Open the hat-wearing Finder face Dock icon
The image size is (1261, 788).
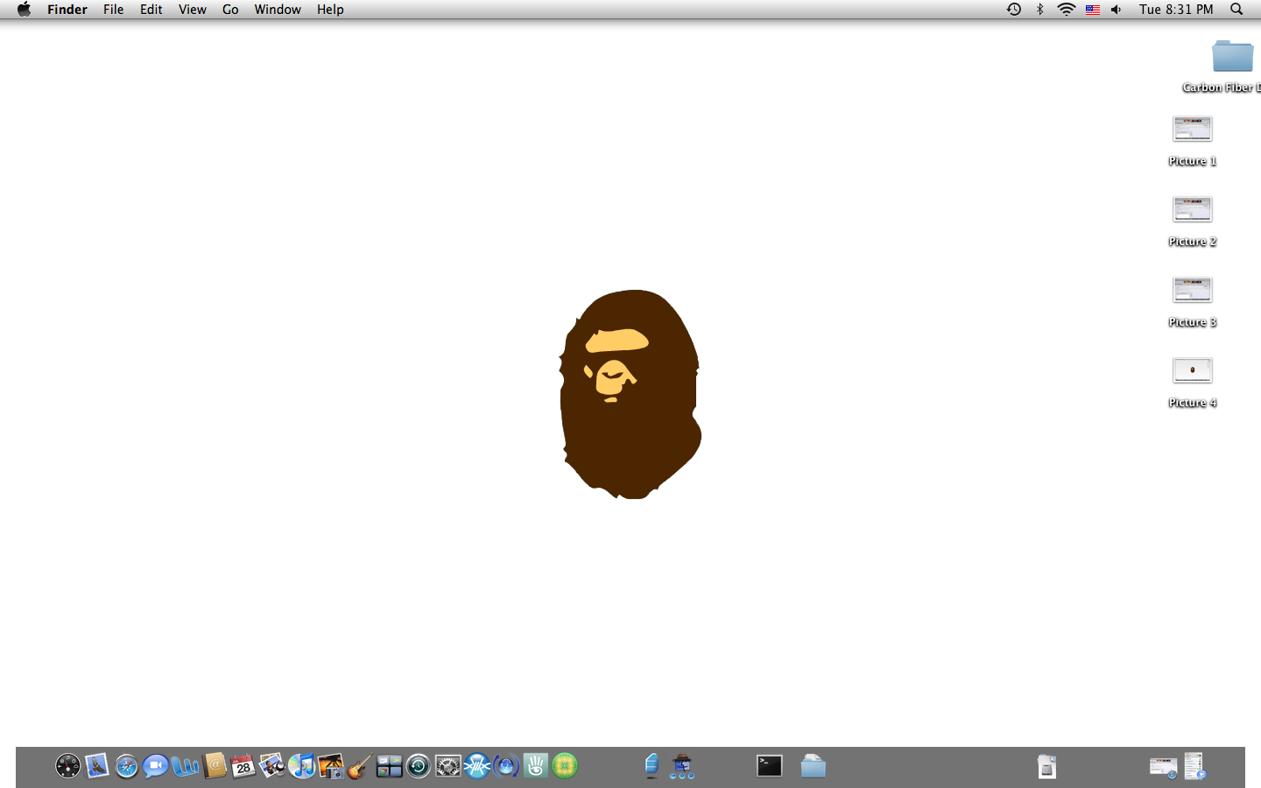tap(682, 766)
